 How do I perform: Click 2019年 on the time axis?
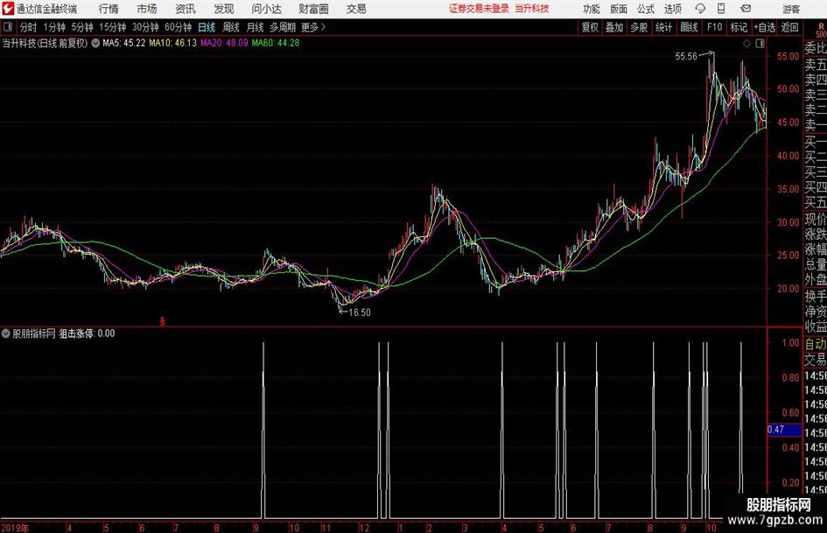click(14, 529)
